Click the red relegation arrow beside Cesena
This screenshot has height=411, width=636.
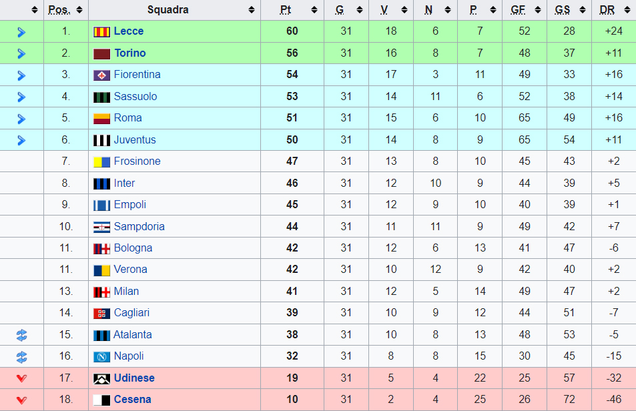coord(21,400)
